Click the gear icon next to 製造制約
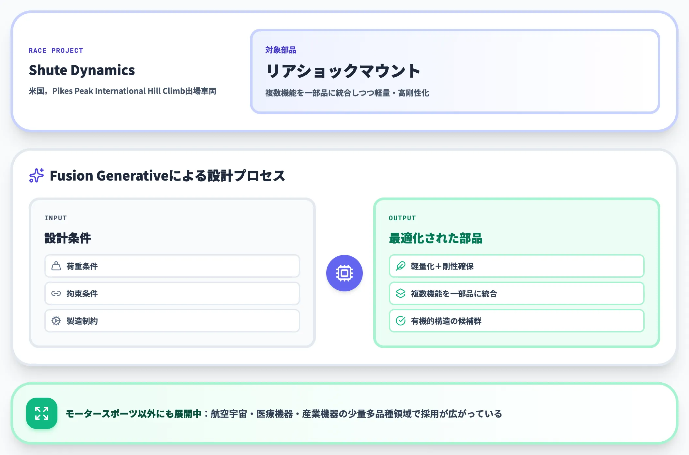Screen dimensions: 689x455 56,321
